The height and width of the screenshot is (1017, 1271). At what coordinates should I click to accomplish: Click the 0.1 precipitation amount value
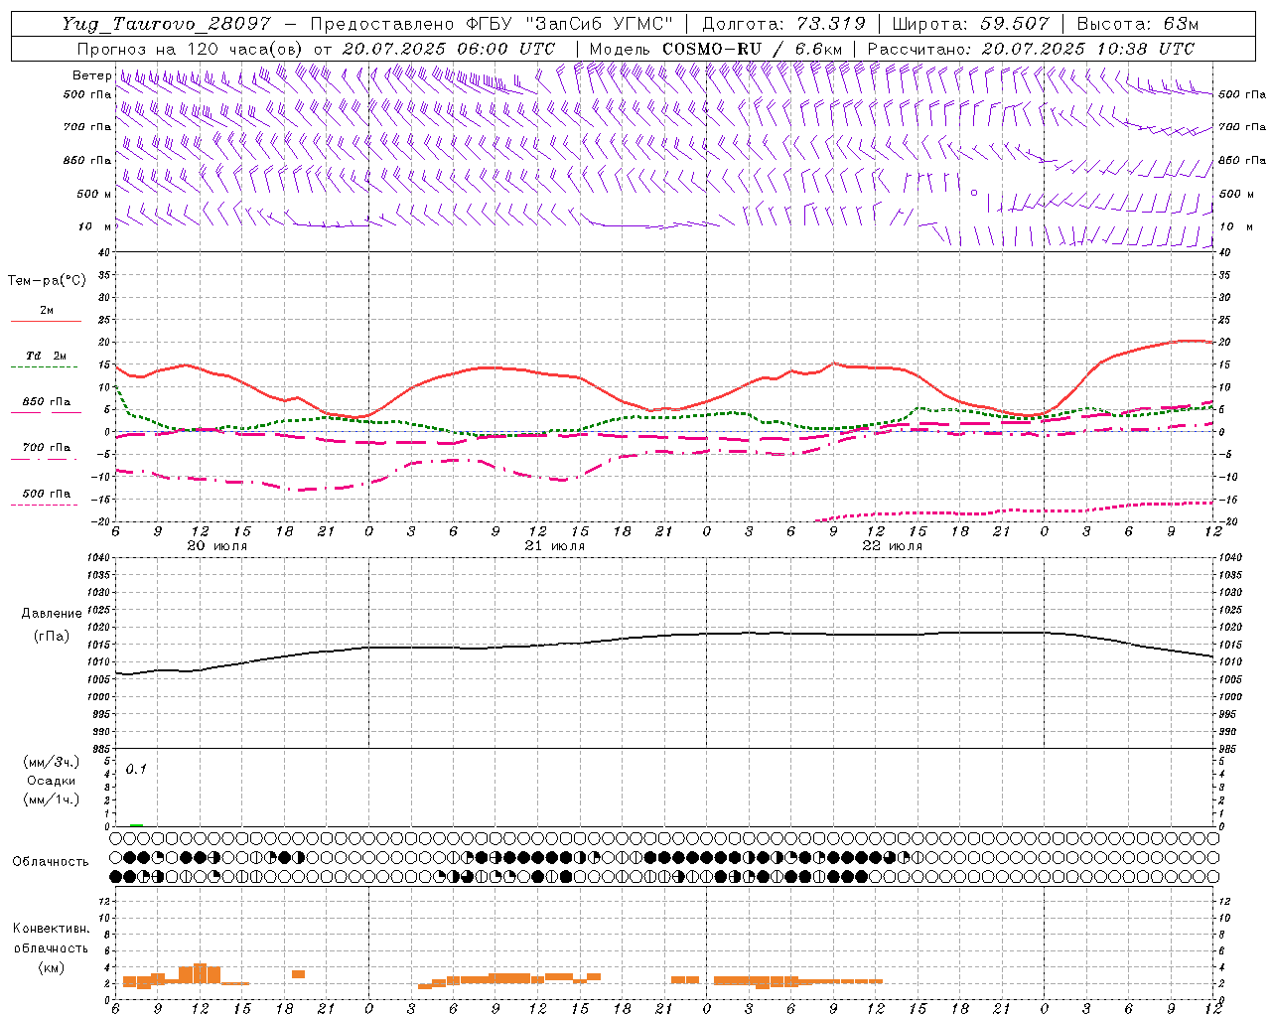click(x=136, y=769)
